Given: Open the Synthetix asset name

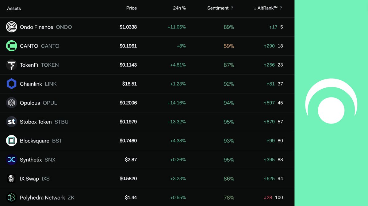Looking at the screenshot, I should pyautogui.click(x=31, y=160).
